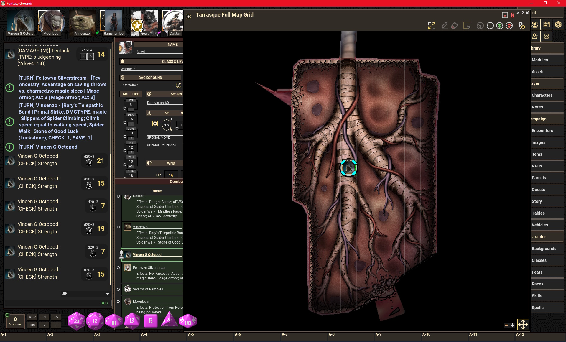Open the chat mode dropdown arrow
Image resolution: width=566 pixels, height=342 pixels.
coord(107,294)
